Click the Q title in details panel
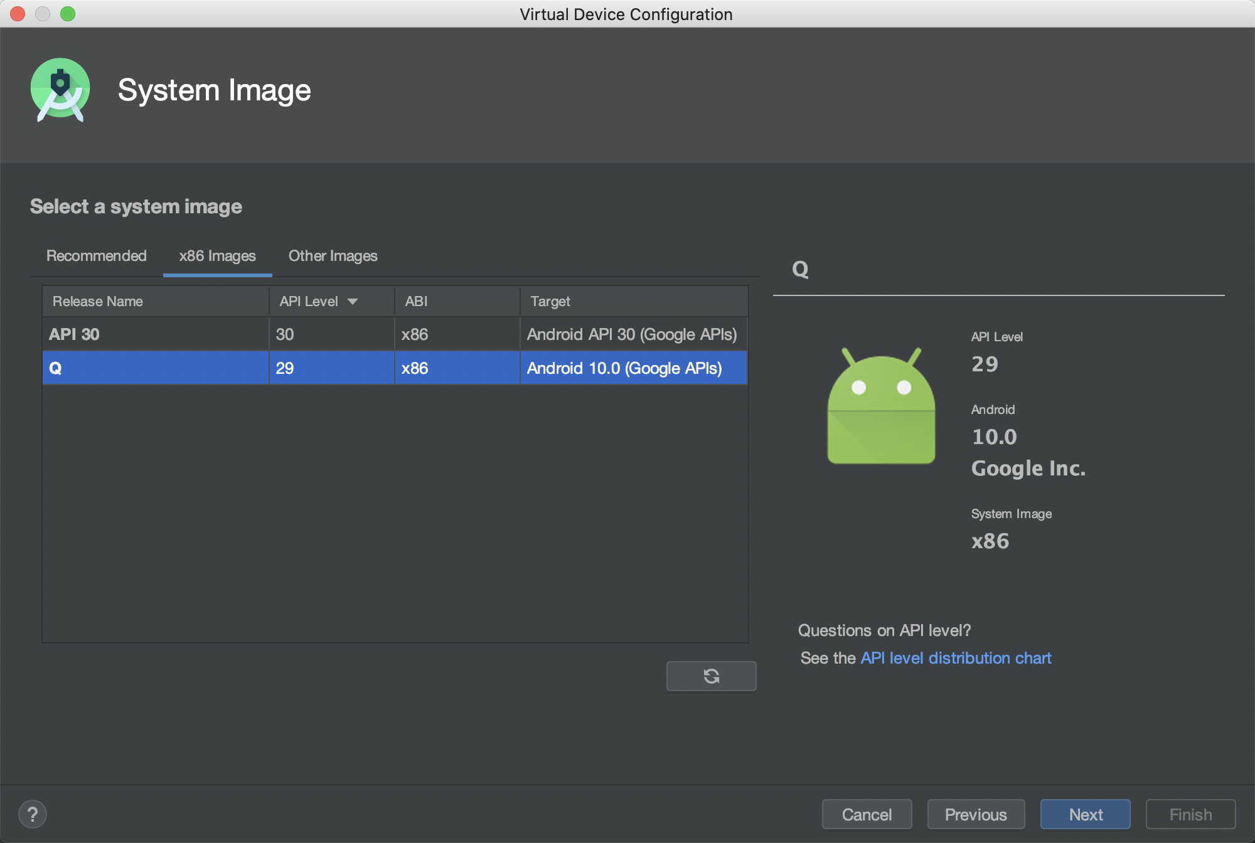Screen dimensions: 1255x843 (x=800, y=269)
